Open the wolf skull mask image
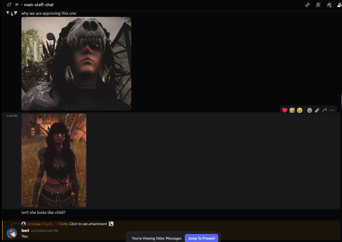Screen dimensions: 342x242 tap(76, 64)
